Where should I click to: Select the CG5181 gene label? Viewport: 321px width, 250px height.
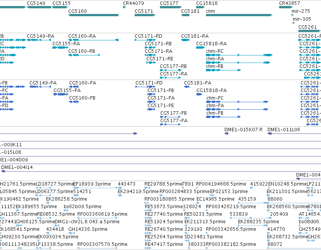(x=190, y=11)
